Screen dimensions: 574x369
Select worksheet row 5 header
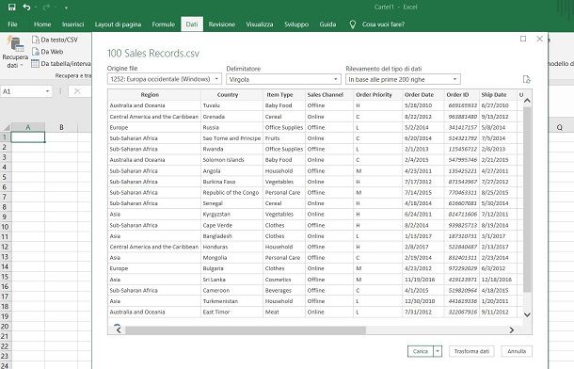pyautogui.click(x=5, y=177)
